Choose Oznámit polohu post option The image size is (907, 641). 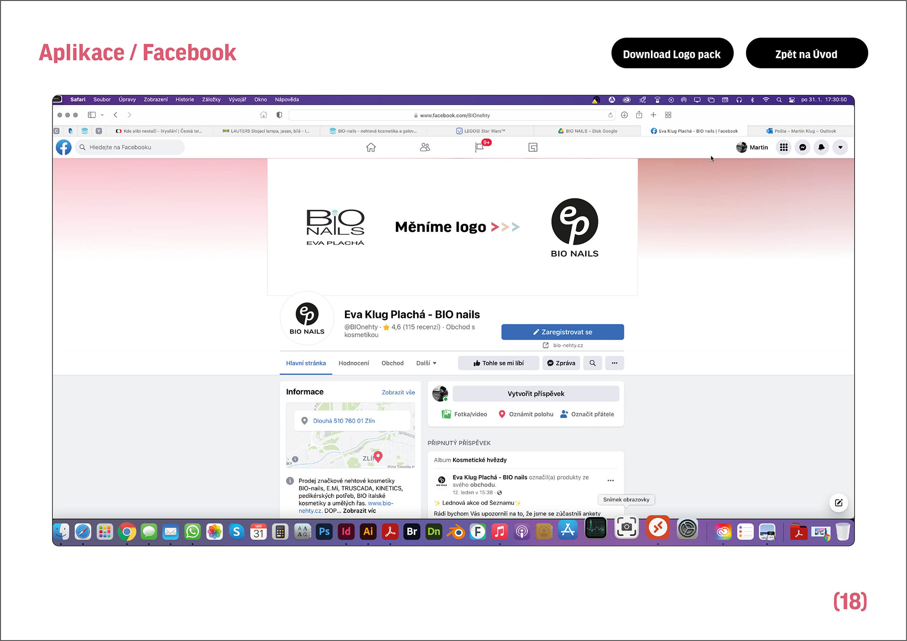526,414
